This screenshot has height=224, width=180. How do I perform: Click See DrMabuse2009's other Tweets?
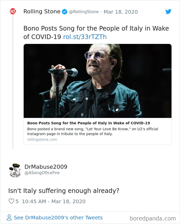tap(58, 218)
